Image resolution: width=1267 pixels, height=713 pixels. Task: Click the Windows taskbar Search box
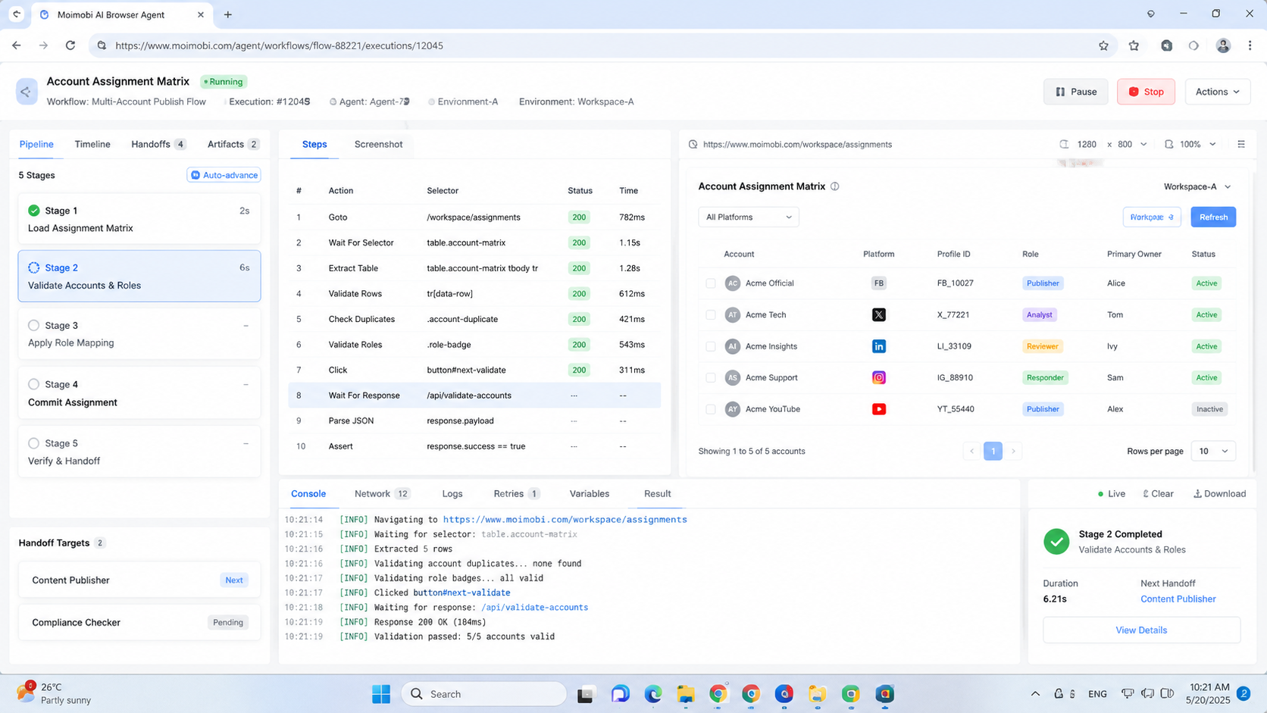[x=483, y=693]
